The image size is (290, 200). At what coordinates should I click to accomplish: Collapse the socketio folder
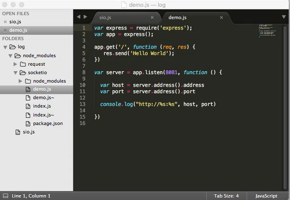[16, 72]
